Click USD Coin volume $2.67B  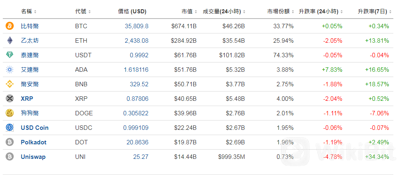pos(235,128)
